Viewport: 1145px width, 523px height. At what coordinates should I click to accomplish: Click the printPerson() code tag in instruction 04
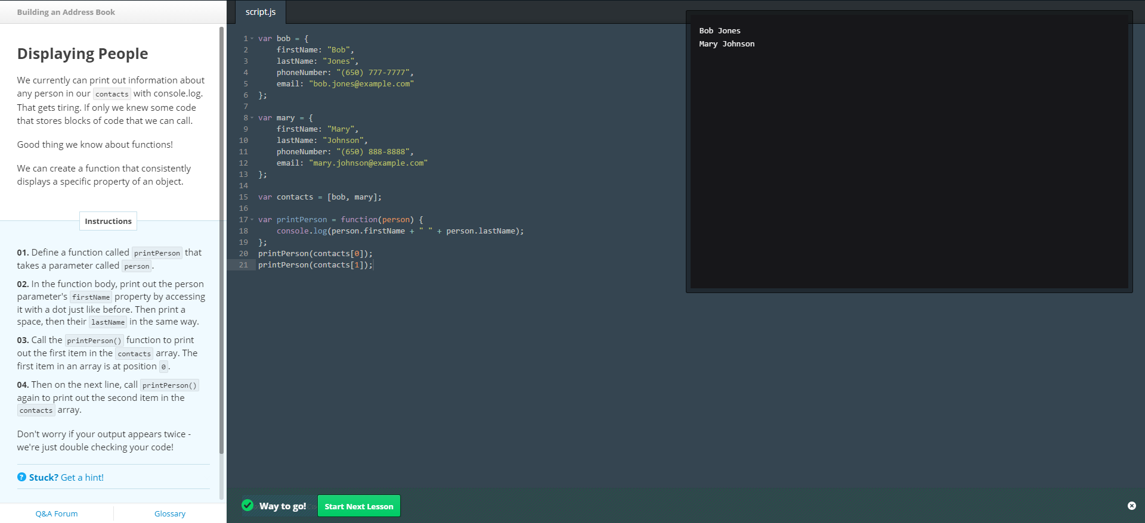click(x=169, y=385)
